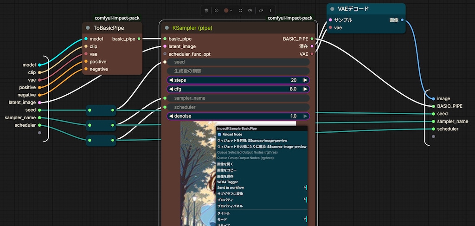Click the positive input socket on ToBasicPipe
Viewport: 475px width, 226px height.
pos(86,62)
